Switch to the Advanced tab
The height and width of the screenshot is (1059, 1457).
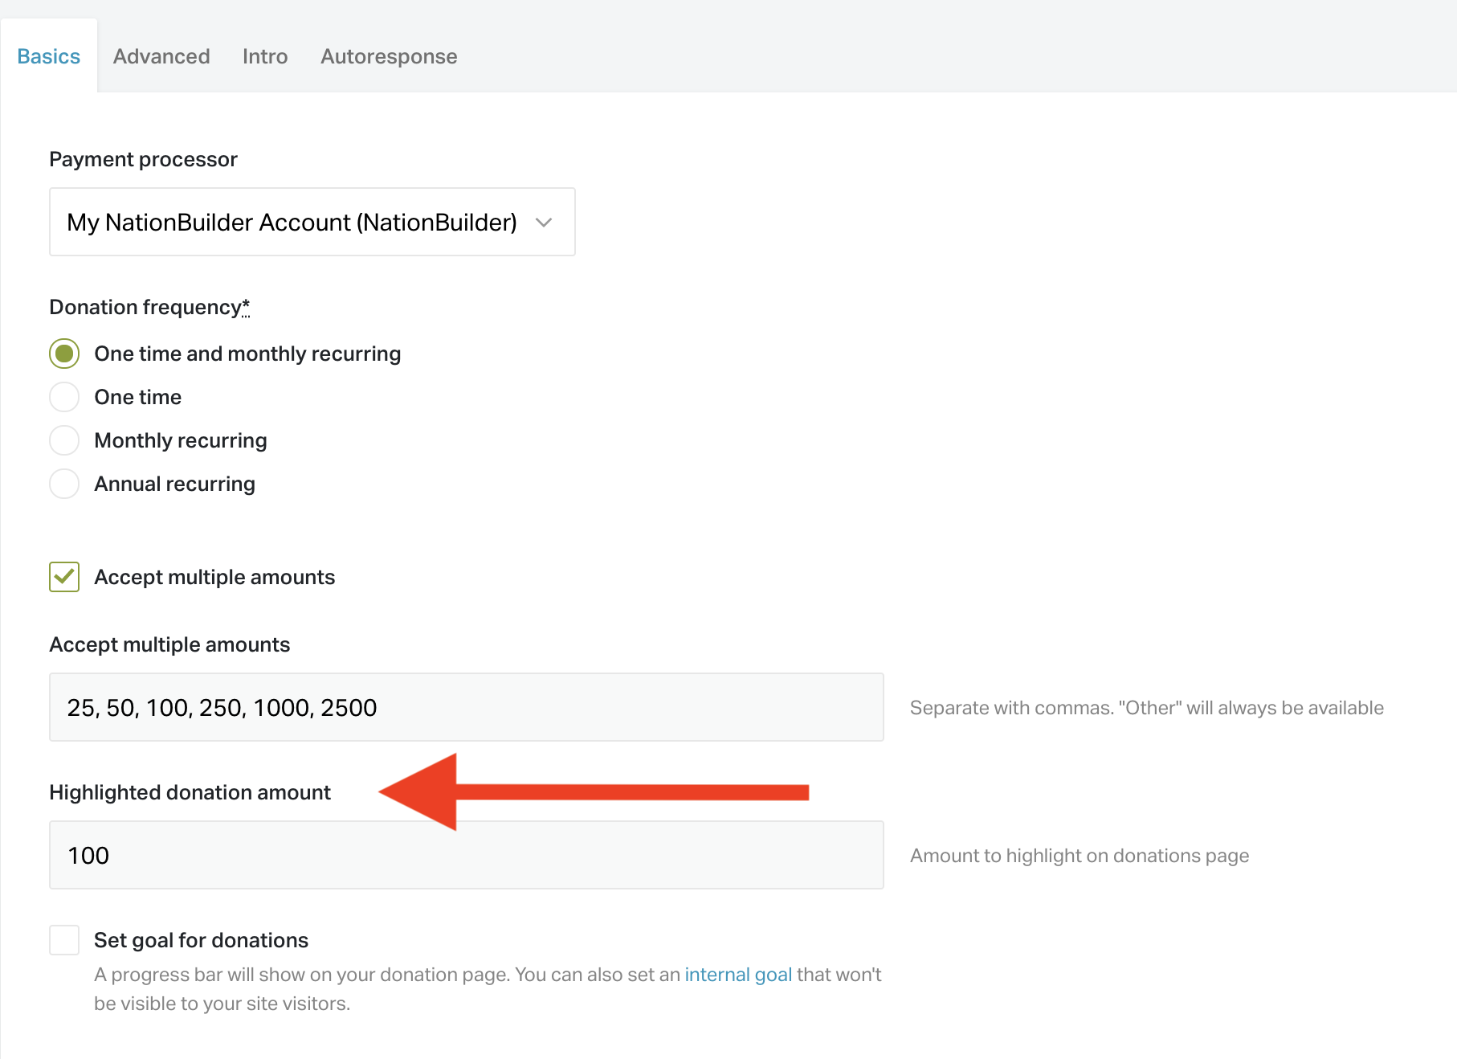coord(161,56)
